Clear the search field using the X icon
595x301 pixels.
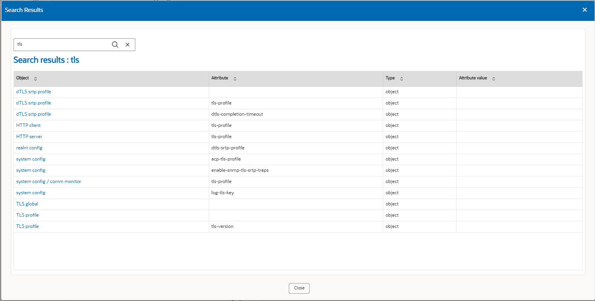[x=128, y=44]
